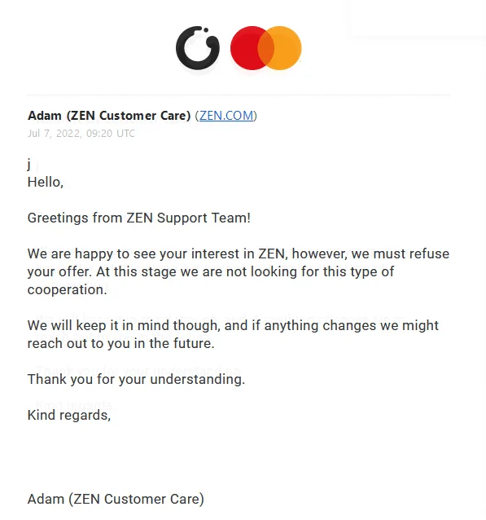The image size is (486, 520).
Task: Click the bold sender name Adam (ZEN Customer Care)
Action: [109, 116]
